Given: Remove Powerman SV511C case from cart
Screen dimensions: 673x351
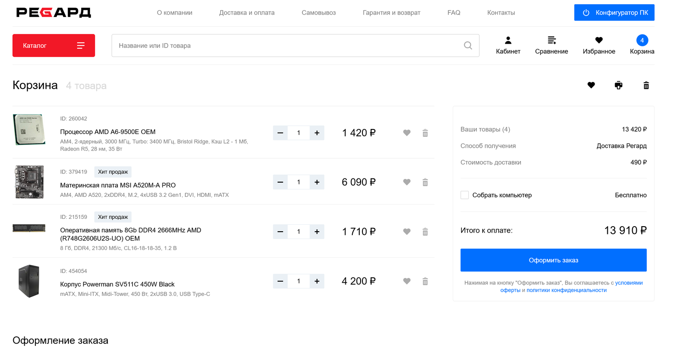Looking at the screenshot, I should point(425,281).
